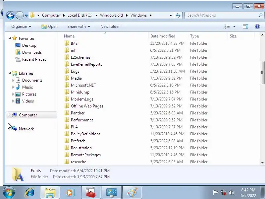The width and height of the screenshot is (265, 199).
Task: Expand the arrow after Windows breadcrumb
Action: click(151, 15)
